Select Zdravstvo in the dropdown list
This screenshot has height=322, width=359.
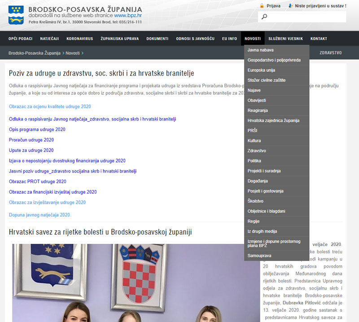tap(257, 151)
